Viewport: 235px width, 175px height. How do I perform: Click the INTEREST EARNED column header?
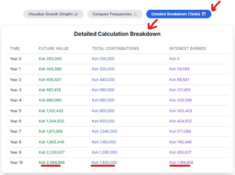[188, 48]
